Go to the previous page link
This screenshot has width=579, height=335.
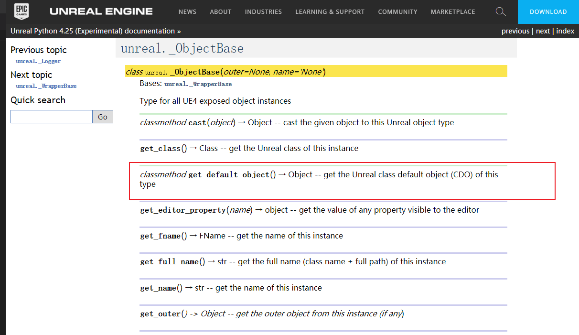pyautogui.click(x=515, y=31)
